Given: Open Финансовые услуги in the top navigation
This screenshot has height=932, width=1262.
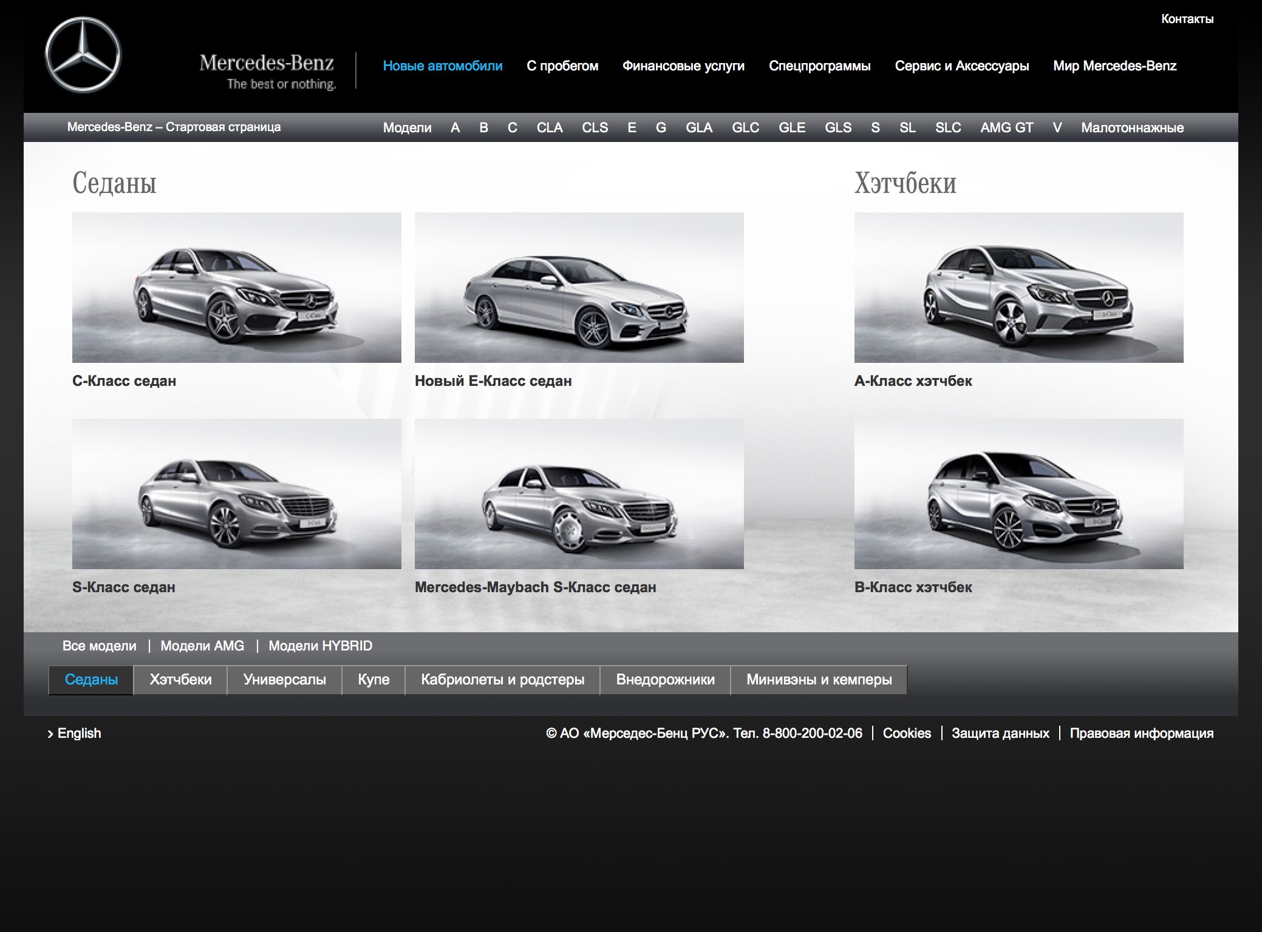Looking at the screenshot, I should (x=683, y=66).
